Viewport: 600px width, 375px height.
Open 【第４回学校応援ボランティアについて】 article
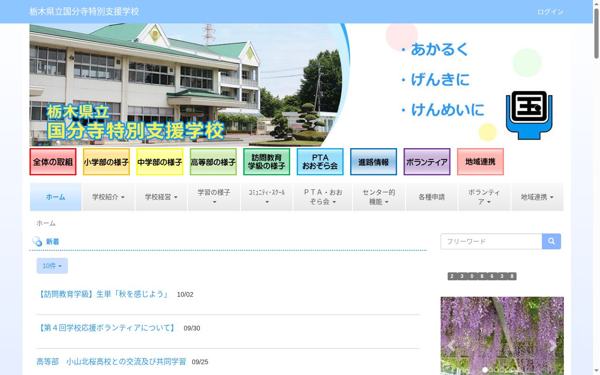pos(106,328)
